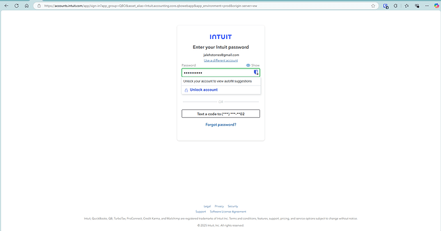Focus the Password input field
The image size is (441, 231).
pyautogui.click(x=220, y=72)
